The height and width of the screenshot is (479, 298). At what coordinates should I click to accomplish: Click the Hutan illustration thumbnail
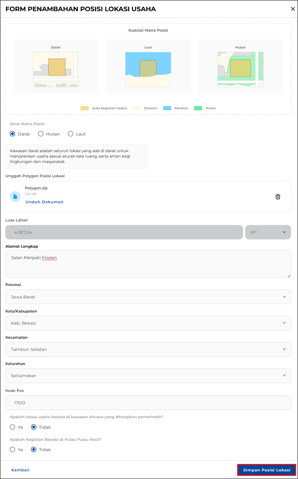coord(240,69)
